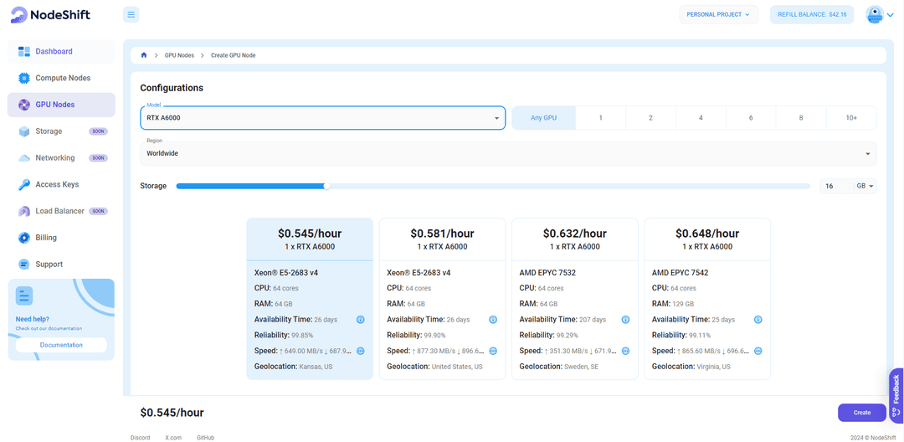
Task: Select GPU count 10+
Action: [851, 117]
